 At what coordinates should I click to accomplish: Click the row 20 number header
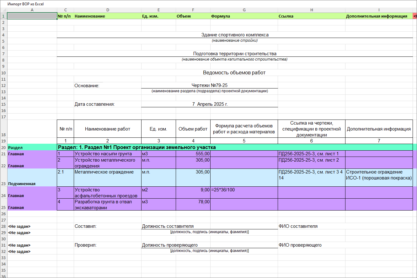(3, 147)
